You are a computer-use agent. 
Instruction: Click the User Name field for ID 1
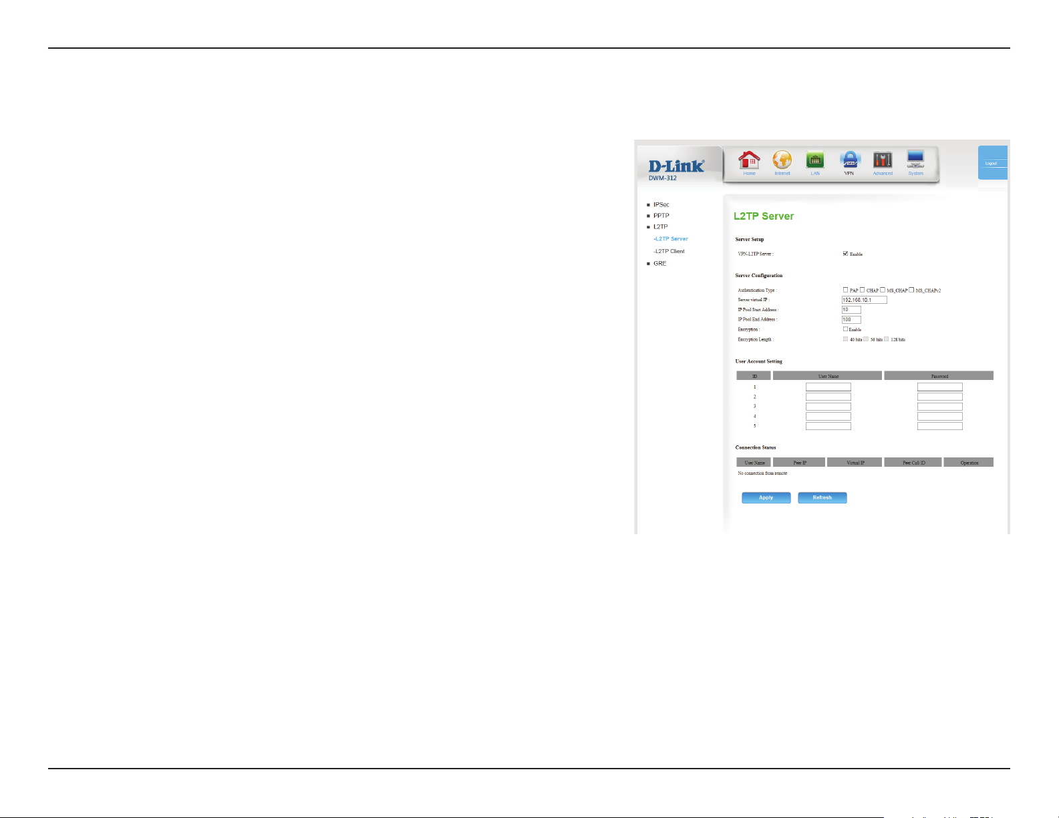(x=828, y=387)
